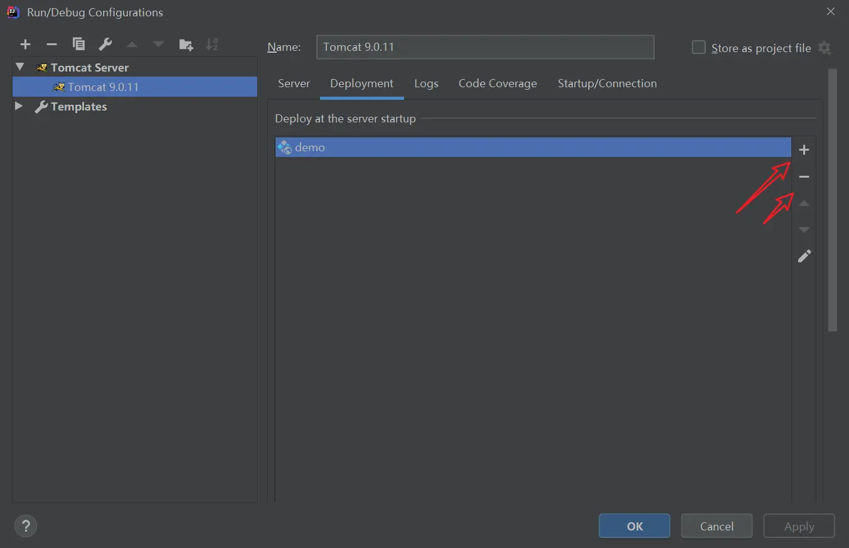Move configuration up in left toolbar
Viewport: 849px width, 548px height.
coord(132,45)
